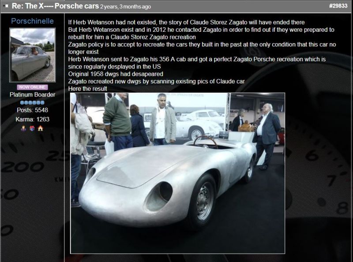
Task: Click the line 'Original 1958 dwgs had desapeared'
Action: 116,74
